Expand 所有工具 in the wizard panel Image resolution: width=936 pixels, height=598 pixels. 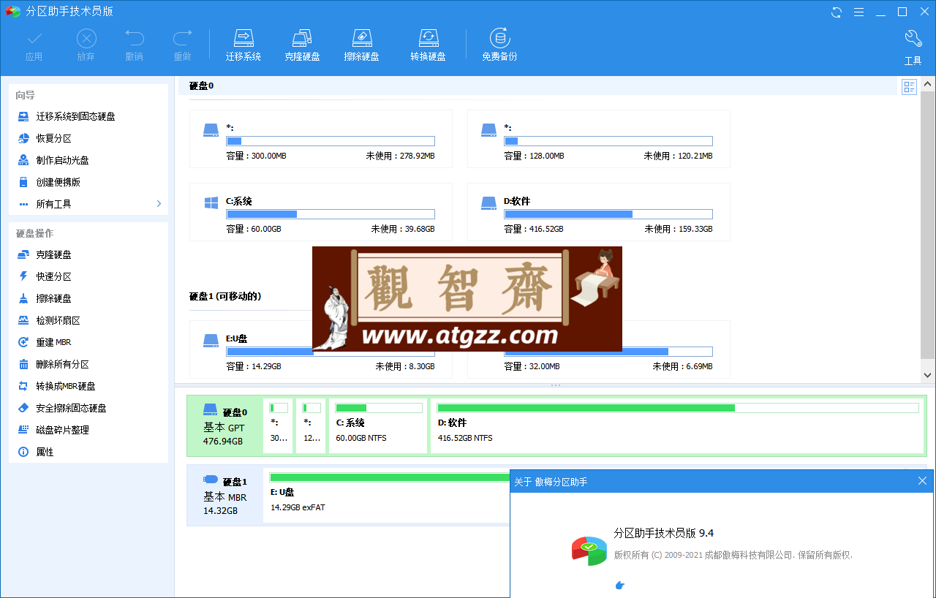pyautogui.click(x=88, y=204)
